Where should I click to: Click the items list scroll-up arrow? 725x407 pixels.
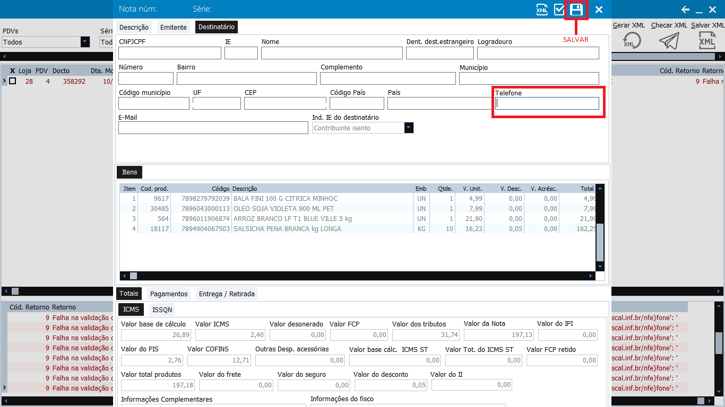(x=600, y=188)
